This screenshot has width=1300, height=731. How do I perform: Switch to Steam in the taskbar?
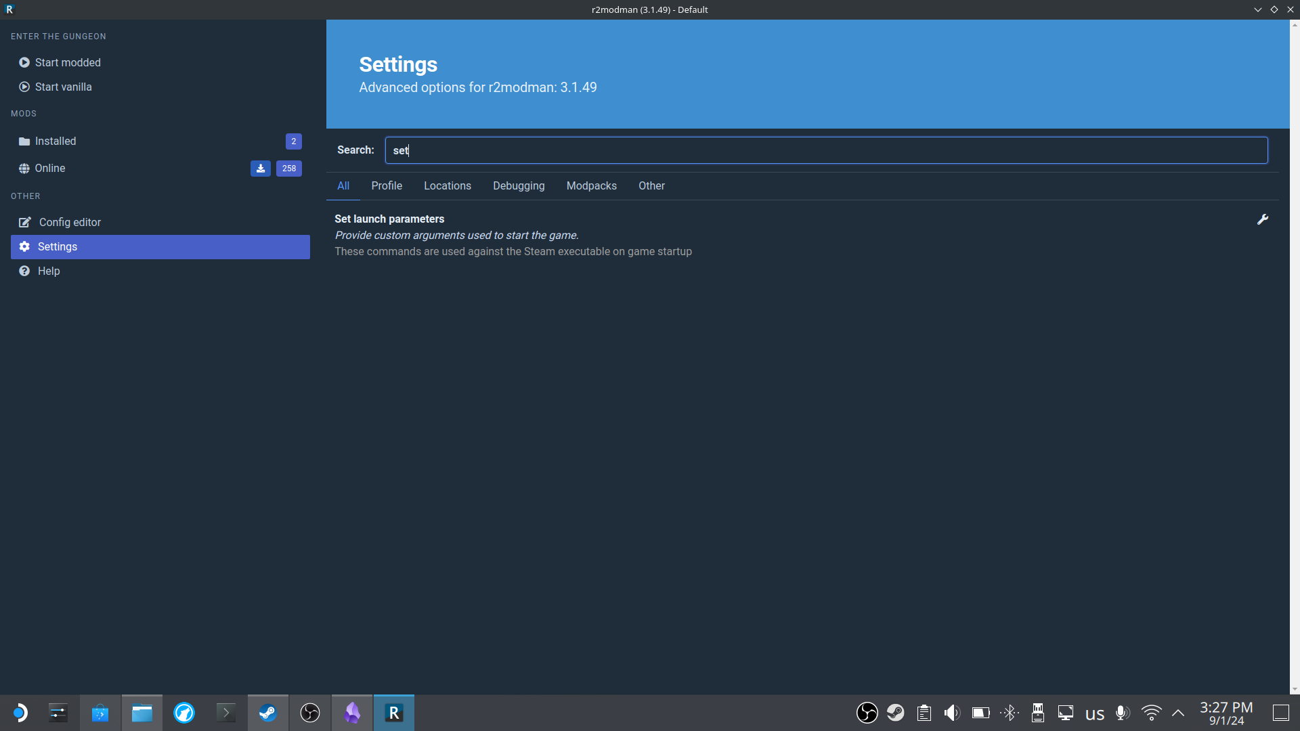(268, 713)
